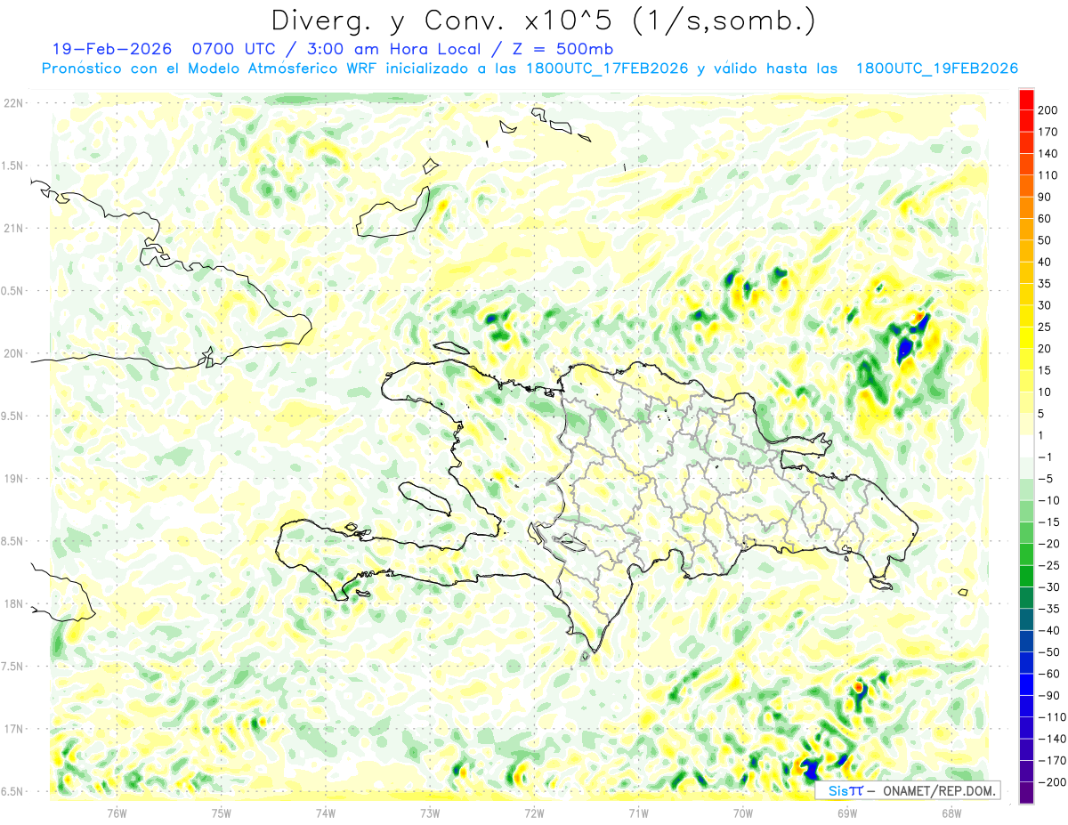Click the longitude label "74W"
Viewport: 1068px width, 825px height.
point(326,812)
